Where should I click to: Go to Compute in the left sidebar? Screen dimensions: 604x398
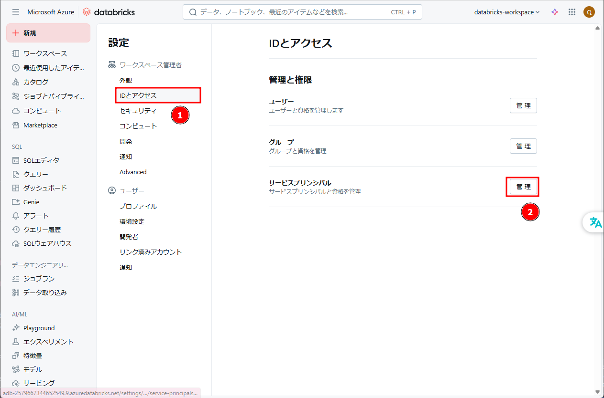tap(42, 111)
